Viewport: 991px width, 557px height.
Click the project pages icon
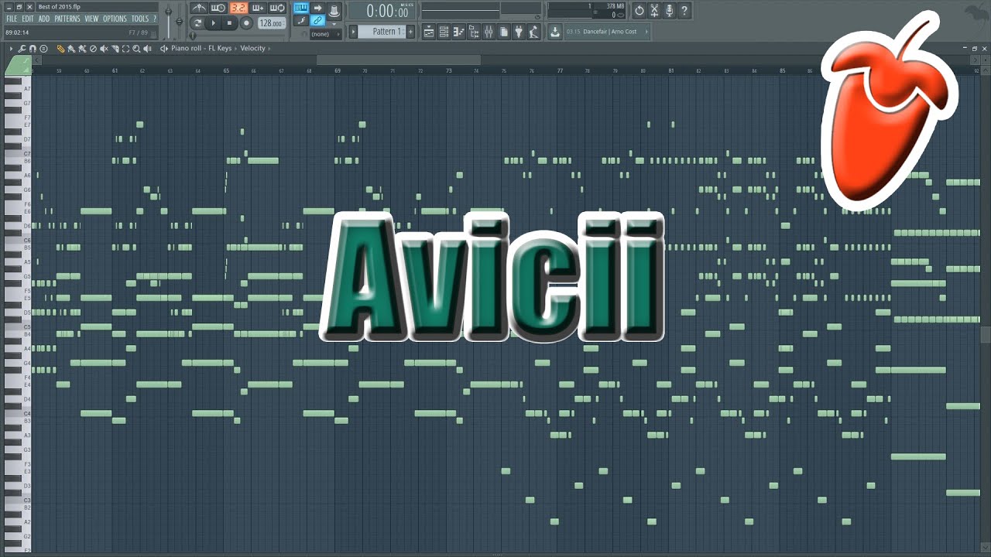click(x=503, y=32)
